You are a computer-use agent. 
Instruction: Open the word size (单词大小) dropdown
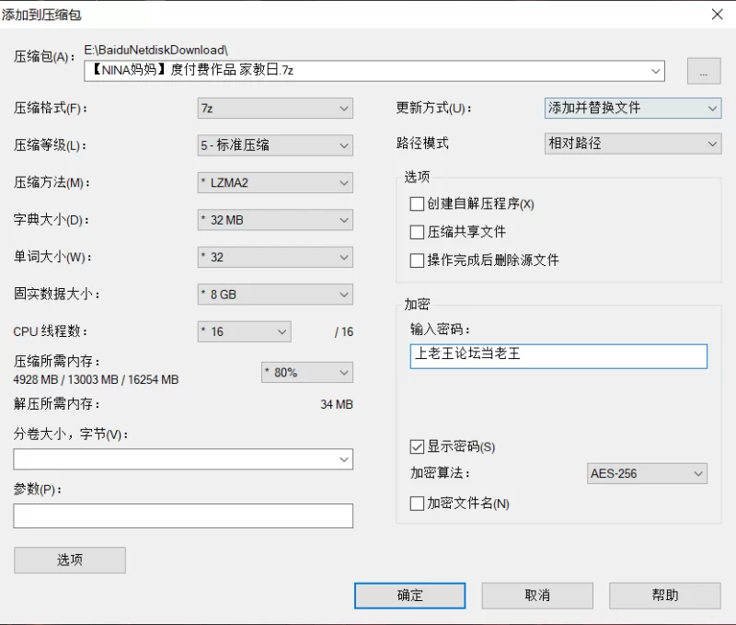point(275,257)
